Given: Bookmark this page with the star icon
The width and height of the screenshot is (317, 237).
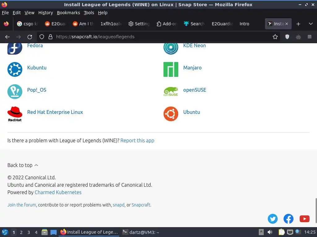Looking at the screenshot, I should click(275, 37).
